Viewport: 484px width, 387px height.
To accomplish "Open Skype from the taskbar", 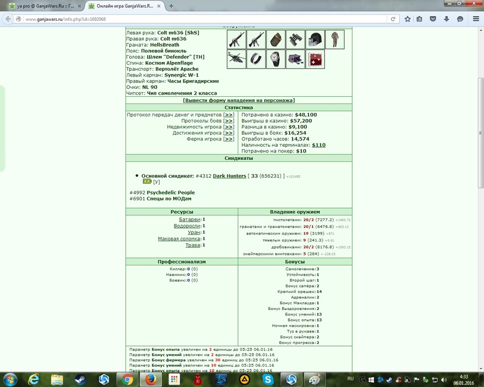I will [268, 379].
